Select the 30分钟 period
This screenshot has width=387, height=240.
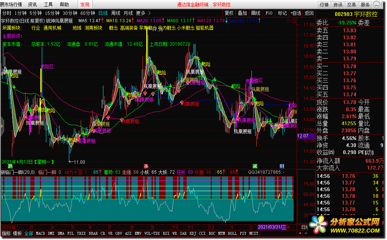(70, 13)
